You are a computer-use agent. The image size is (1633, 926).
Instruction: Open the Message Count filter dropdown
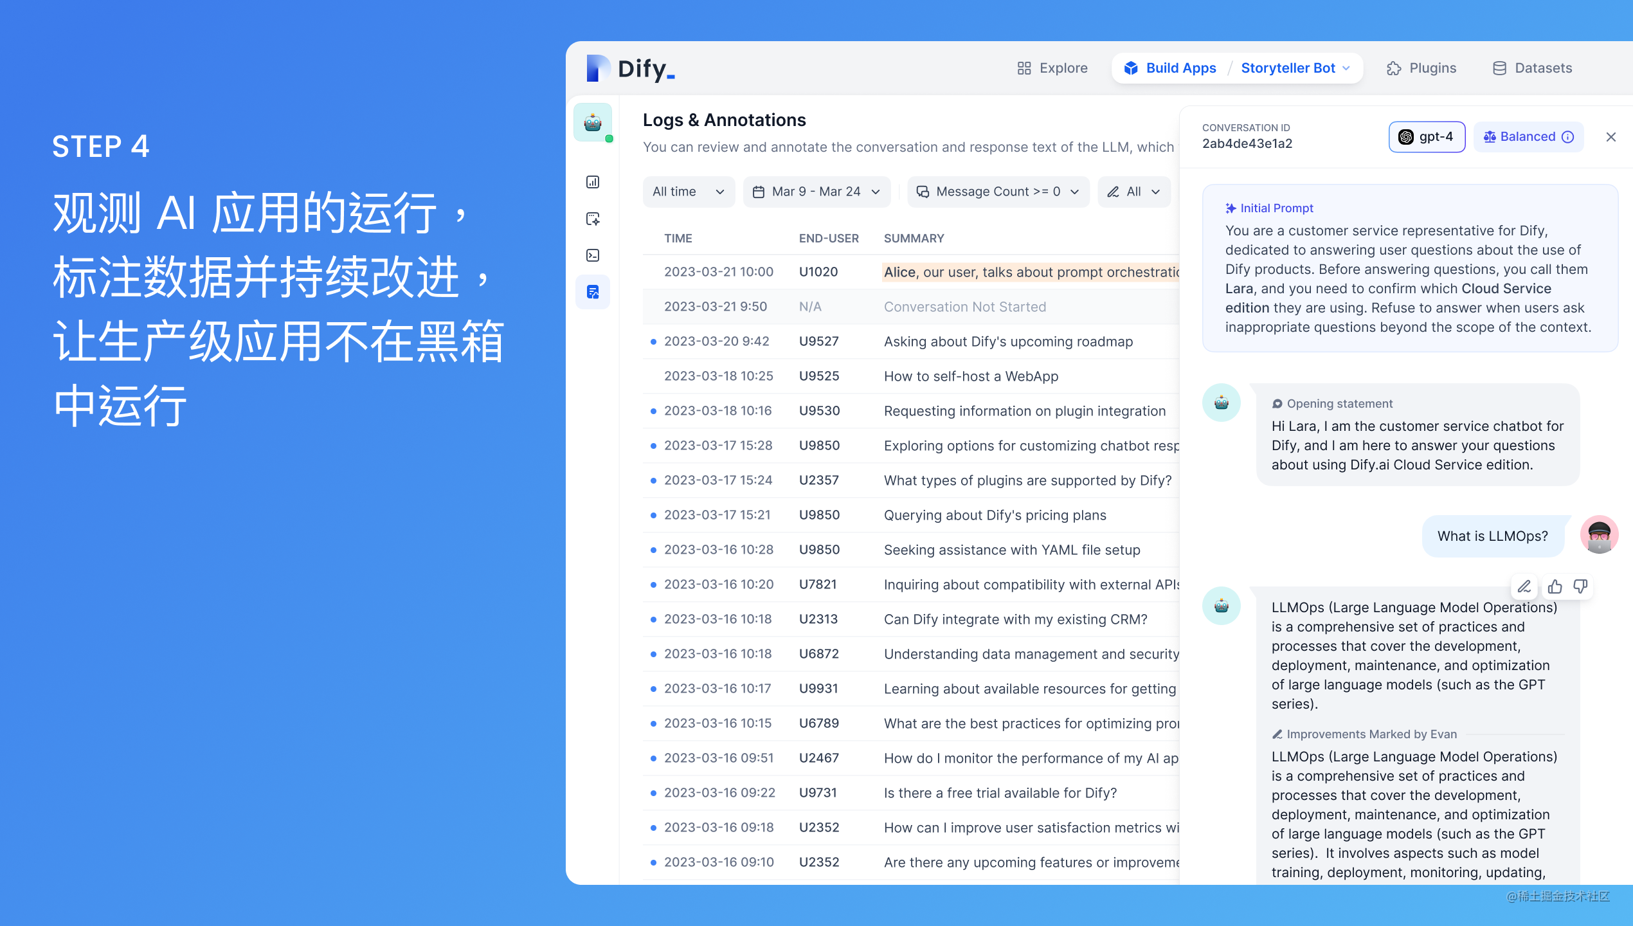[x=997, y=191]
